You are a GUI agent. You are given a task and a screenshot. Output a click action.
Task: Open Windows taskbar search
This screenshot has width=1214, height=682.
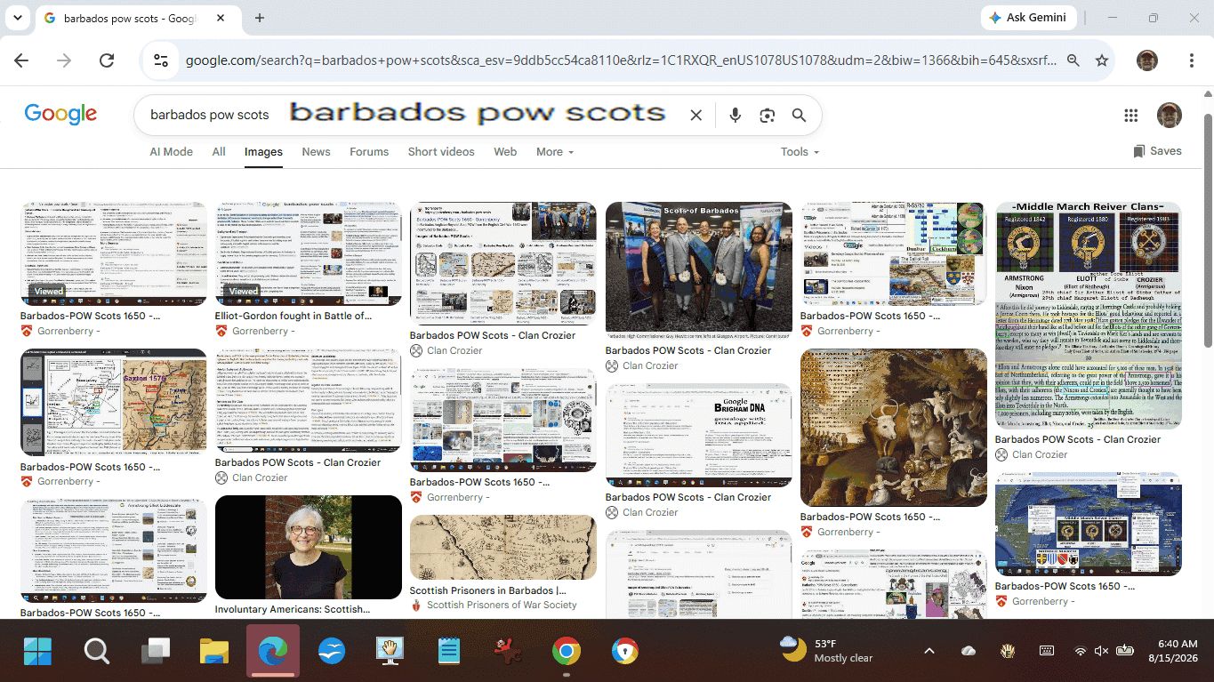click(x=97, y=651)
